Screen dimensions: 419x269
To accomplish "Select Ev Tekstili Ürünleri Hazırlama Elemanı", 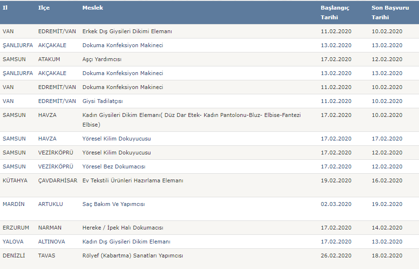I will (x=133, y=180).
